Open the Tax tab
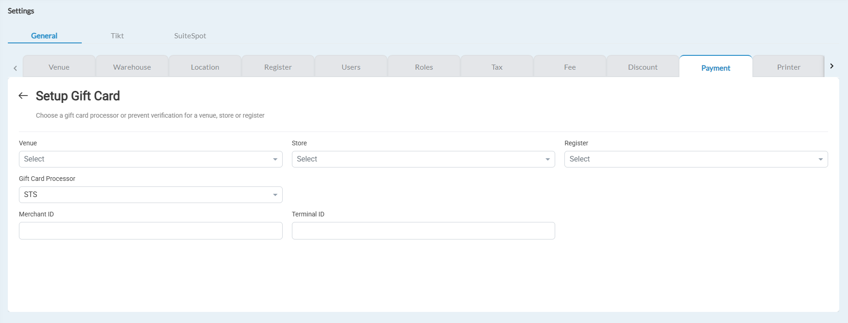This screenshot has width=848, height=323. tap(497, 67)
